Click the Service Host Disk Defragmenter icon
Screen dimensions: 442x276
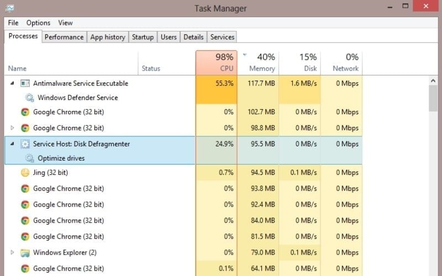click(x=25, y=144)
